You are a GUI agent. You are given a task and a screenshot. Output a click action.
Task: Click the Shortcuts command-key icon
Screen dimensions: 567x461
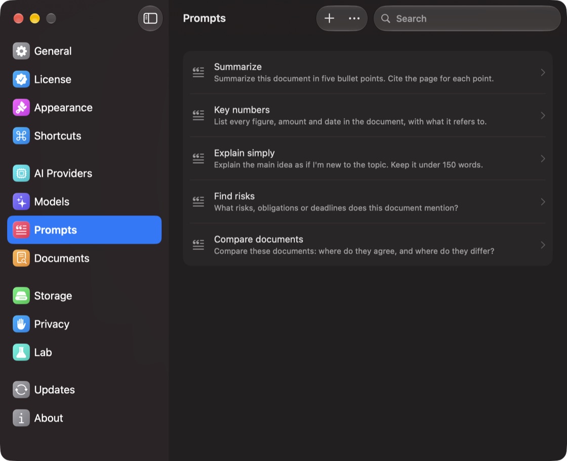pyautogui.click(x=21, y=136)
